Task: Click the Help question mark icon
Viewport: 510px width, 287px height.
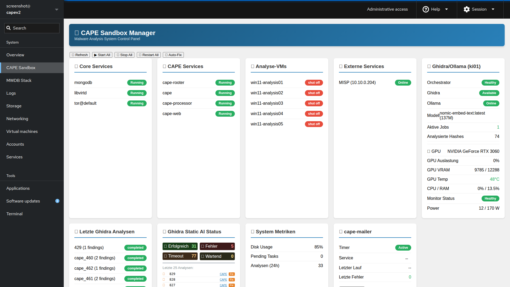Action: click(426, 9)
